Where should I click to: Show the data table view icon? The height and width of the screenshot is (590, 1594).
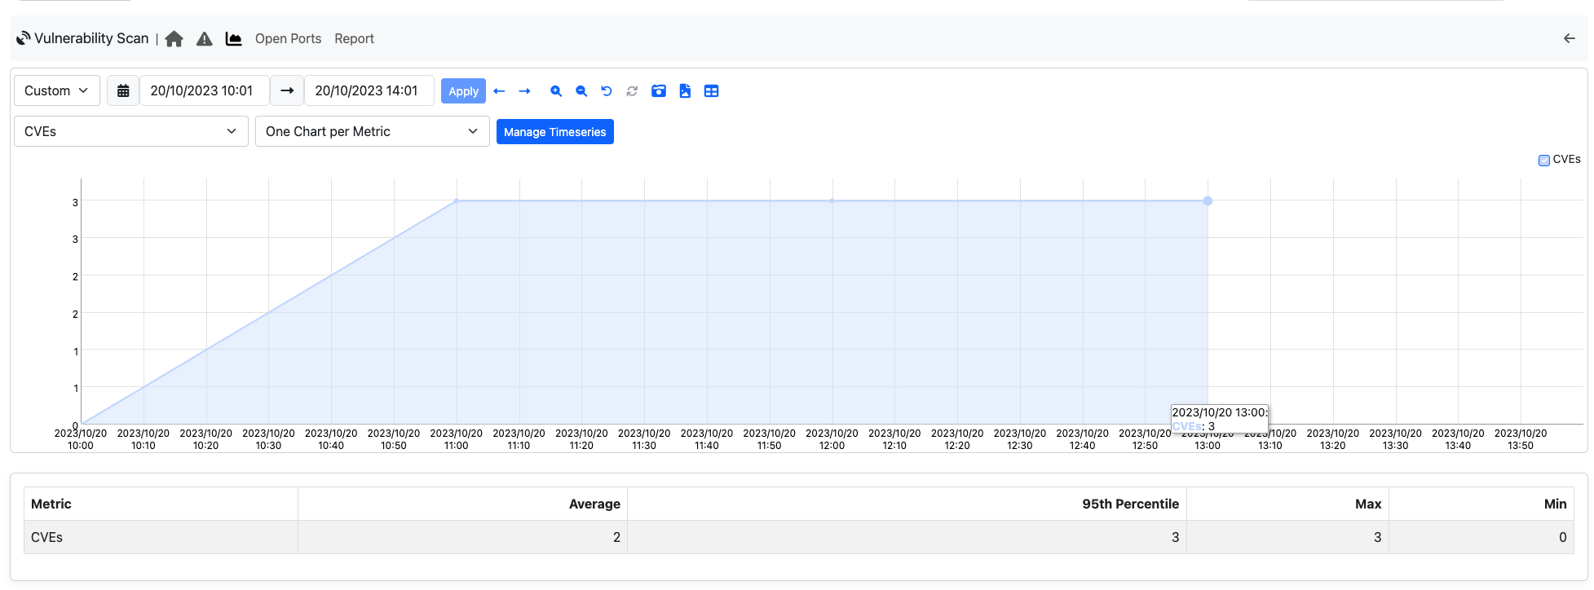pyautogui.click(x=711, y=91)
